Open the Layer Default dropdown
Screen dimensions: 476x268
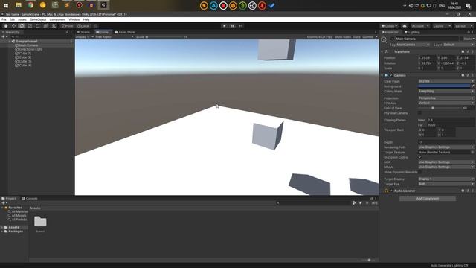[x=458, y=45]
